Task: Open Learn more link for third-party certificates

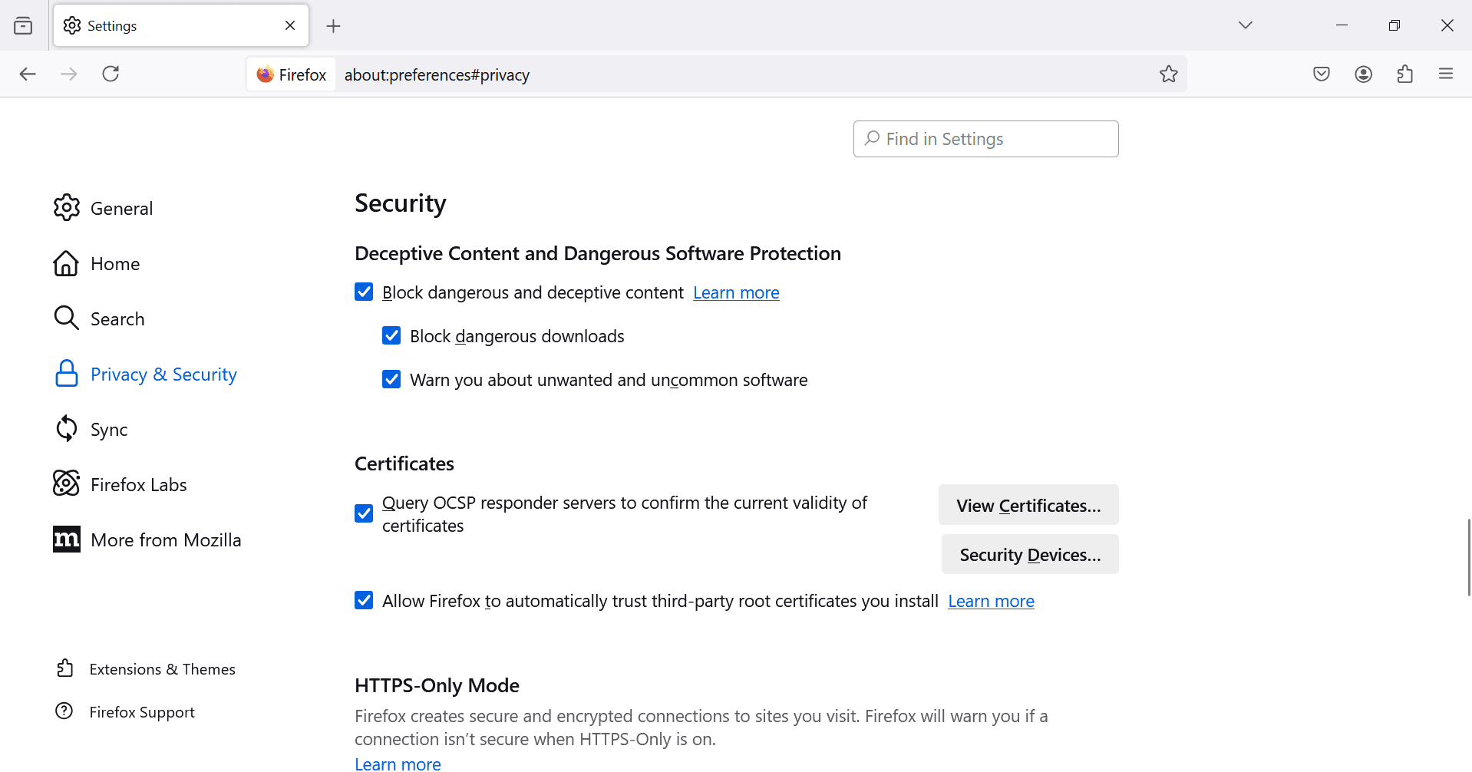Action: tap(991, 601)
